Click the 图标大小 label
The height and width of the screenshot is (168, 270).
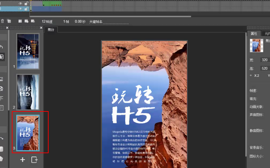256,156
